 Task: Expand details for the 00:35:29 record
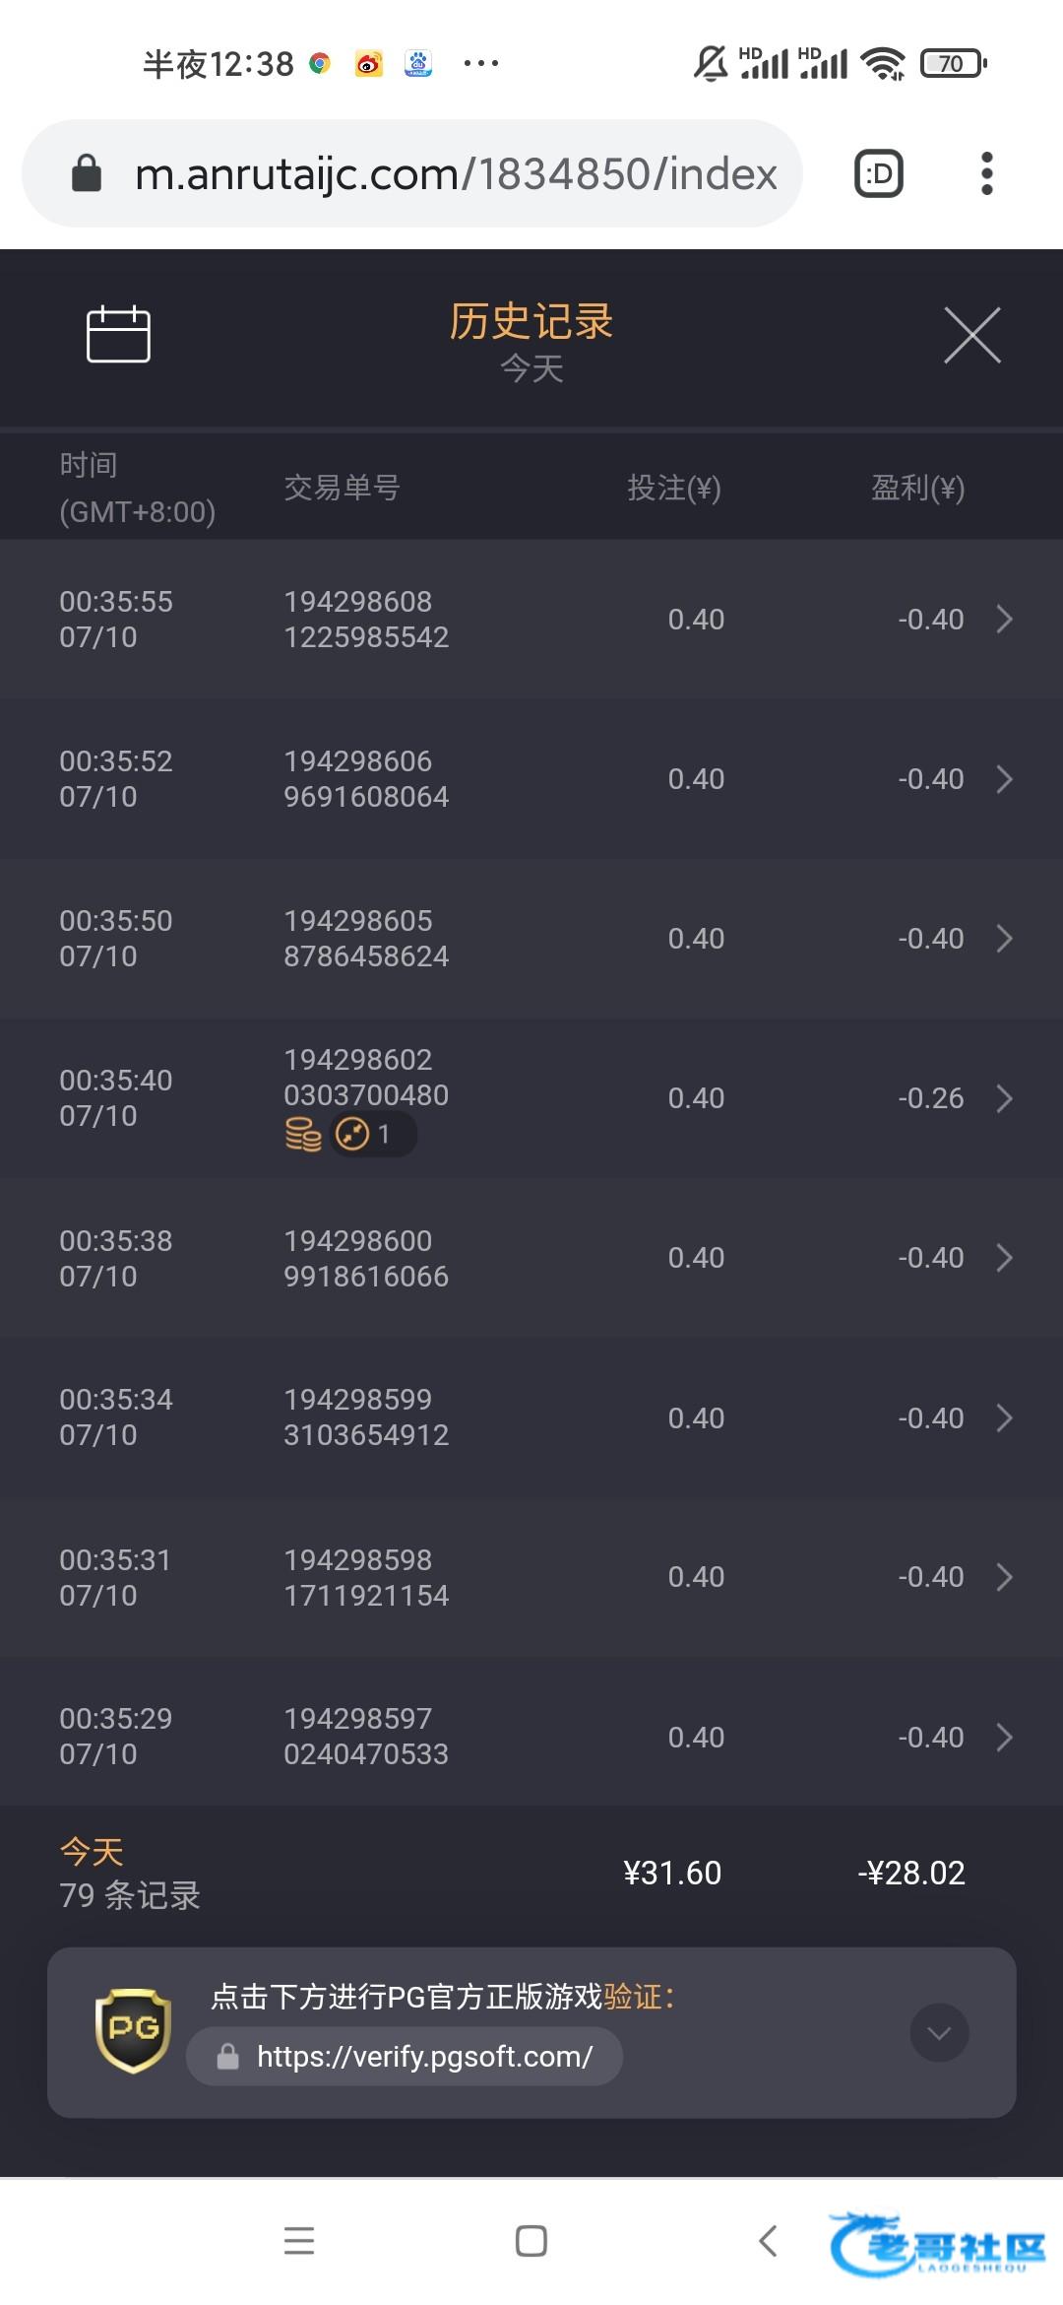pos(1004,1738)
